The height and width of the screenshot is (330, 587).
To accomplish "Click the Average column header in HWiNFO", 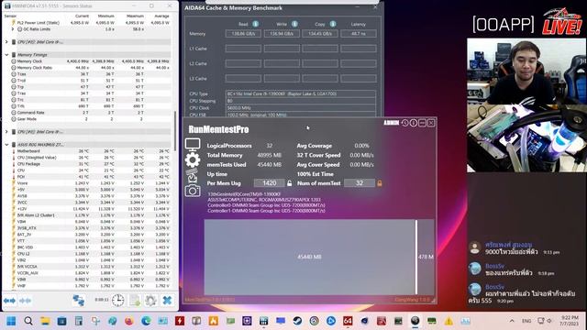I will 161,16.
